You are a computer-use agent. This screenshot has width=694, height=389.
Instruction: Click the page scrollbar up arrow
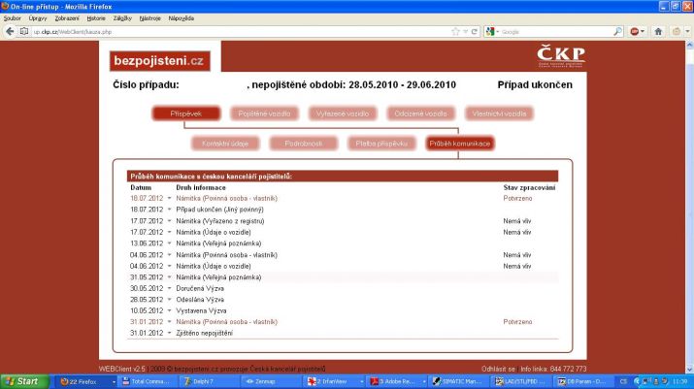[x=689, y=45]
